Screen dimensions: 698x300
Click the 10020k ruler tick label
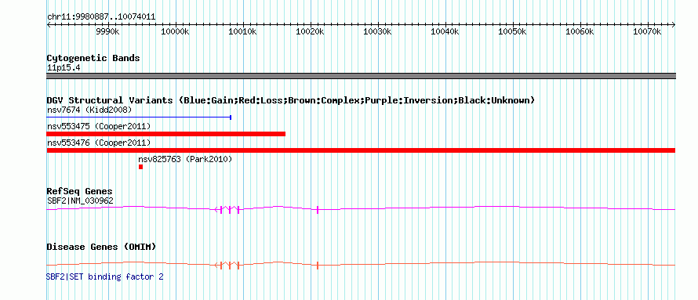[311, 31]
